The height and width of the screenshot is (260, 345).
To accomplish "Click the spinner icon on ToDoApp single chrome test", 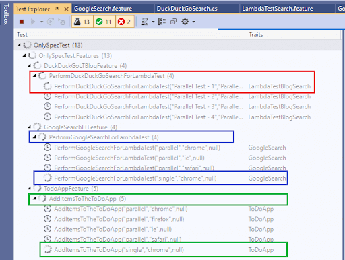I will (x=47, y=250).
